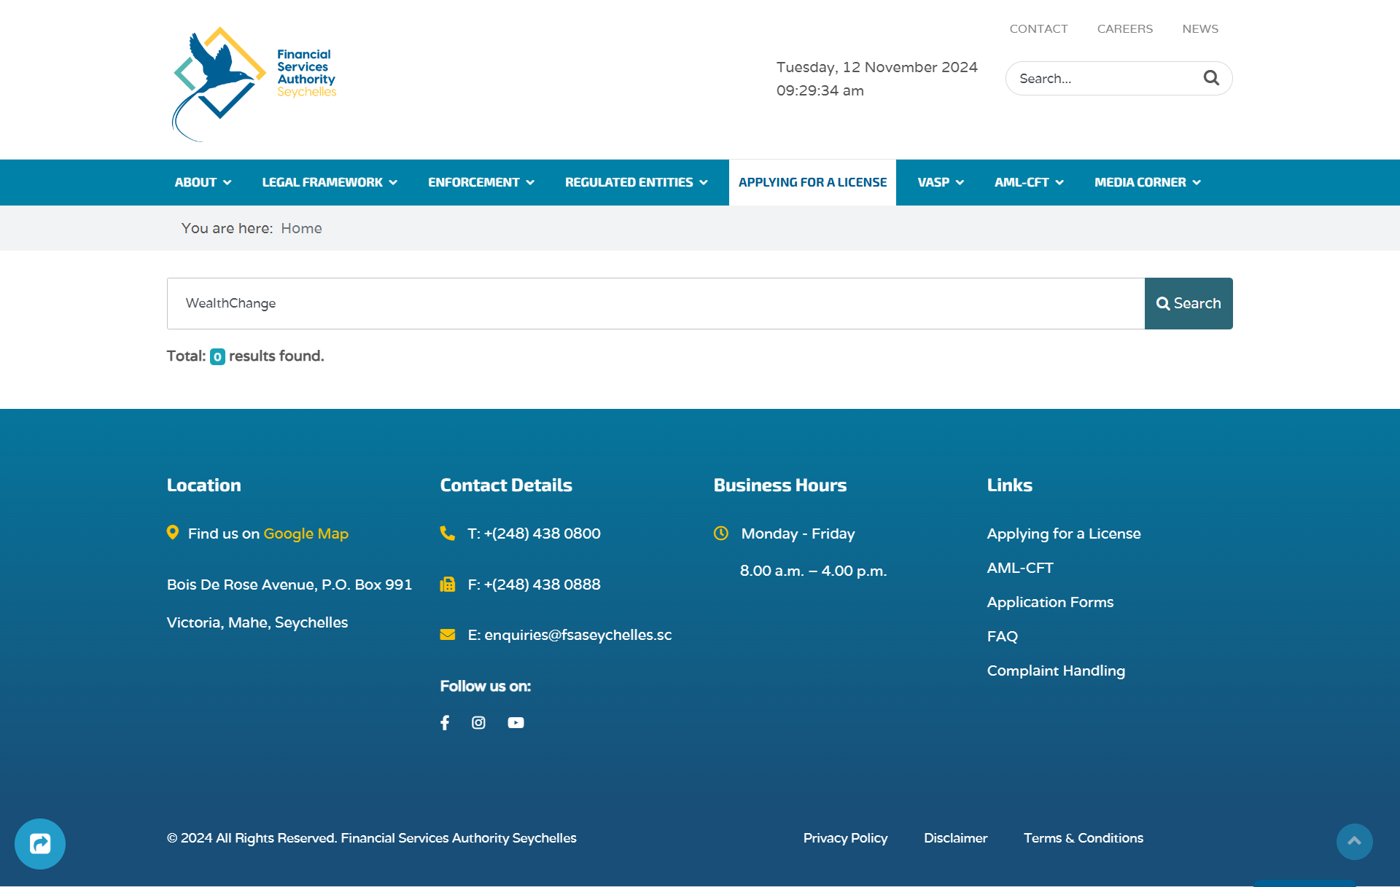The width and height of the screenshot is (1400, 887).
Task: Open the footer Applying for a License link
Action: (1064, 534)
